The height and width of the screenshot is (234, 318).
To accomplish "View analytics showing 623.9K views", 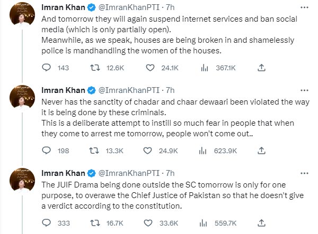I will pos(204,151).
